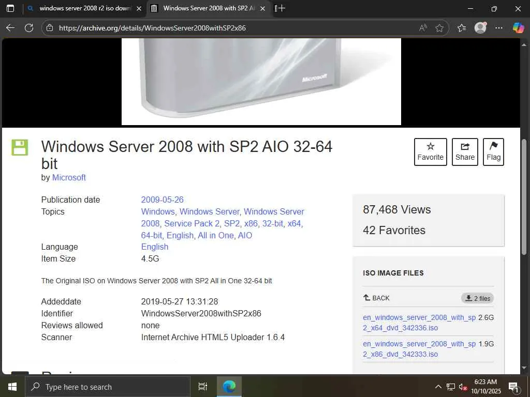Viewport: 530px width, 397px height.
Task: Open the SP2 topic link
Action: click(232, 223)
